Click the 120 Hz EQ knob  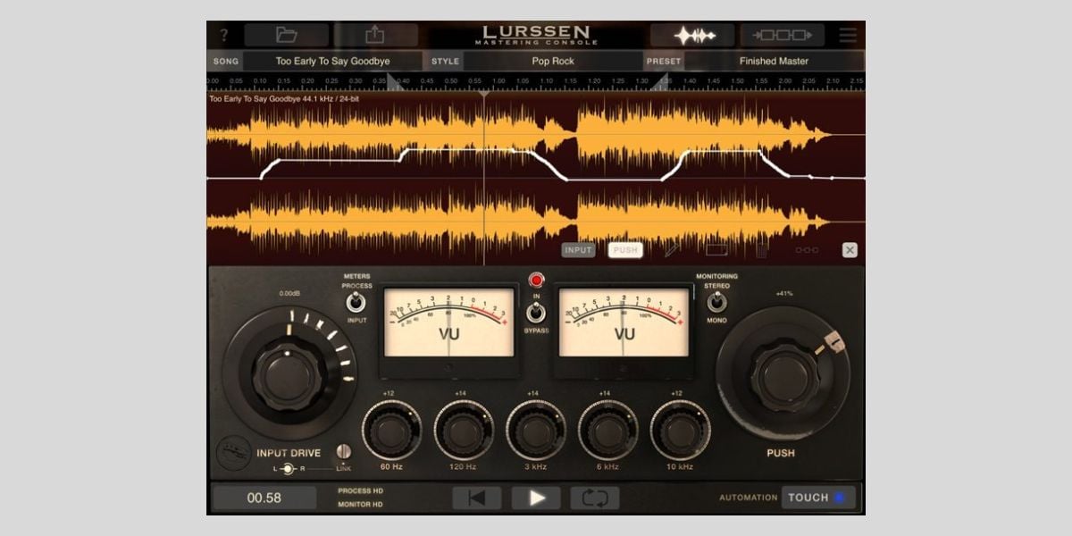(x=464, y=431)
